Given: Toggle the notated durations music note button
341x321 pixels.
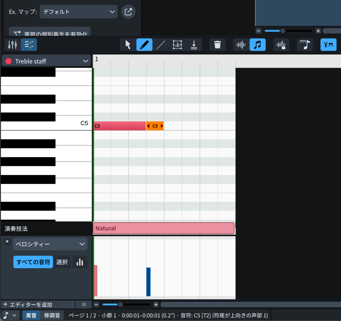Looking at the screenshot, I should click(257, 45).
